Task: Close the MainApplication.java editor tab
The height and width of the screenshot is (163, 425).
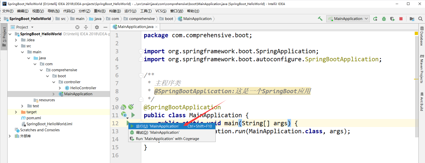Action: coord(157,27)
